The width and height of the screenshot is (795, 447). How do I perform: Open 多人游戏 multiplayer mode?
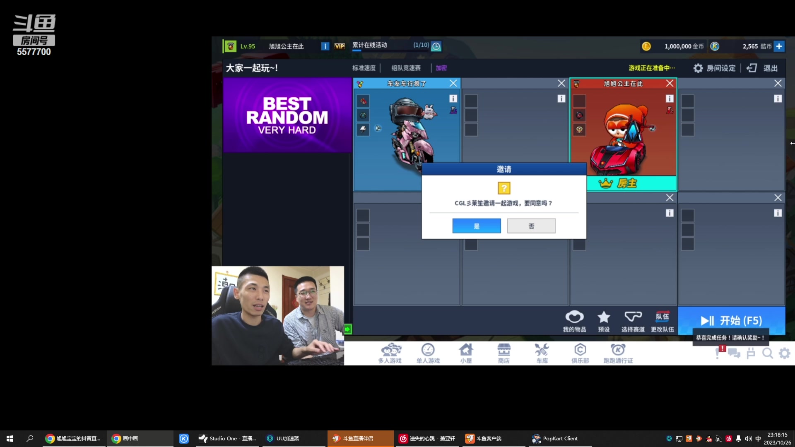click(x=390, y=353)
